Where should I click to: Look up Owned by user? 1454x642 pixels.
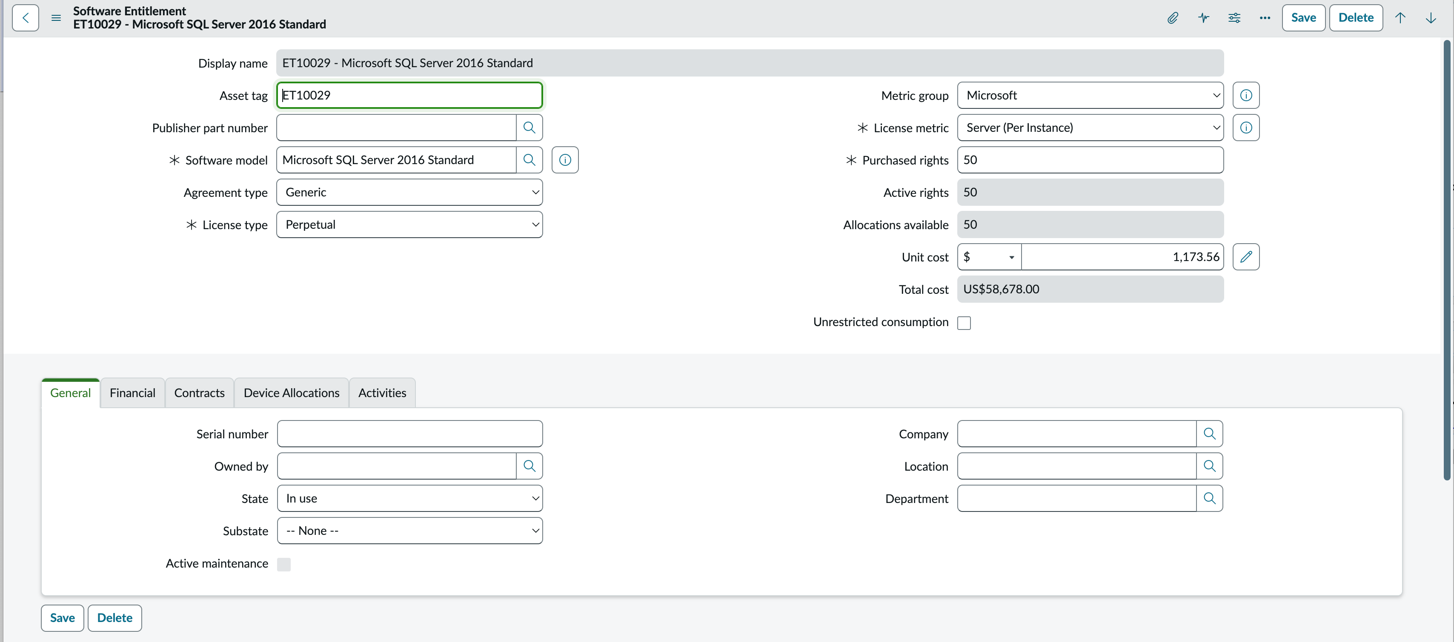[529, 466]
